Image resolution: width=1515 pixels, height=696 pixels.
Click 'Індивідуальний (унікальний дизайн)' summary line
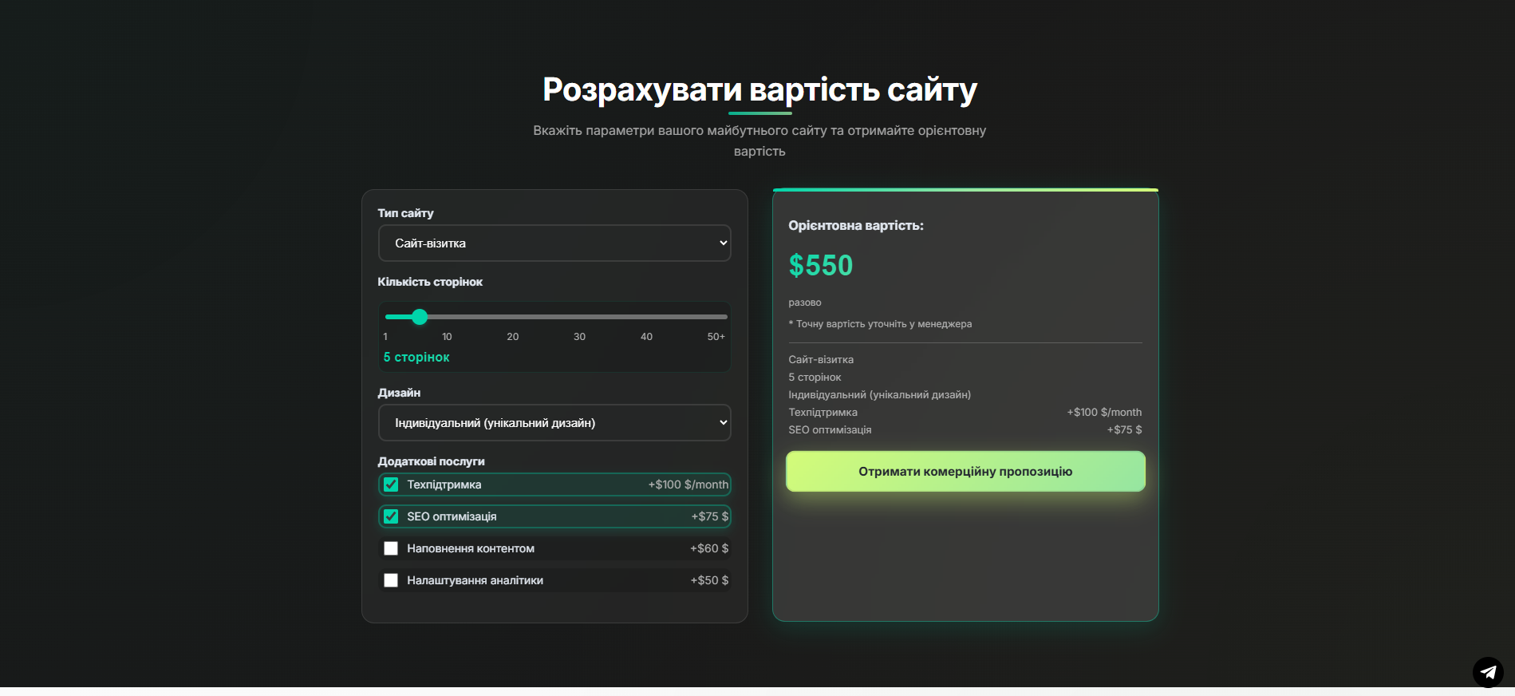[x=880, y=395]
